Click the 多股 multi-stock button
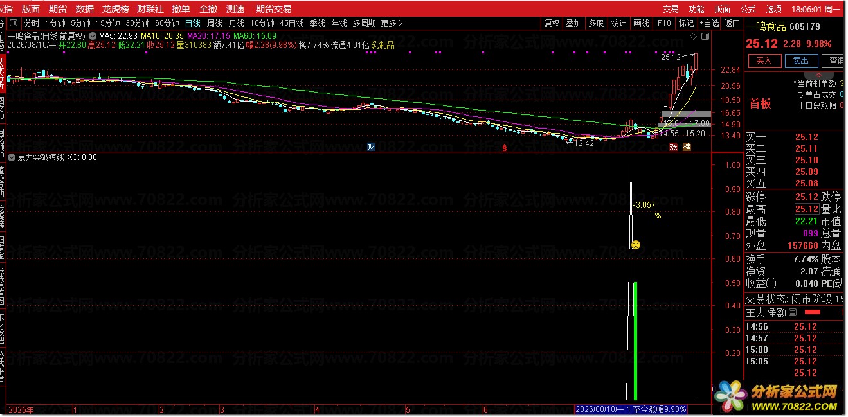The height and width of the screenshot is (417, 848). coord(596,23)
